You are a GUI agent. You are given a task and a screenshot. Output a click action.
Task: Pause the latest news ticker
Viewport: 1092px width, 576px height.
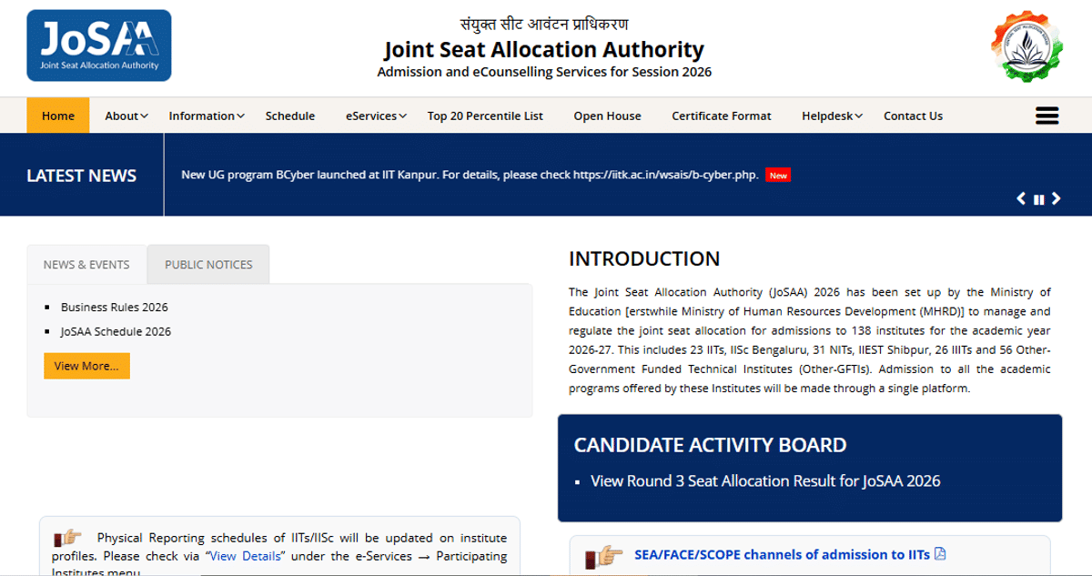1038,199
